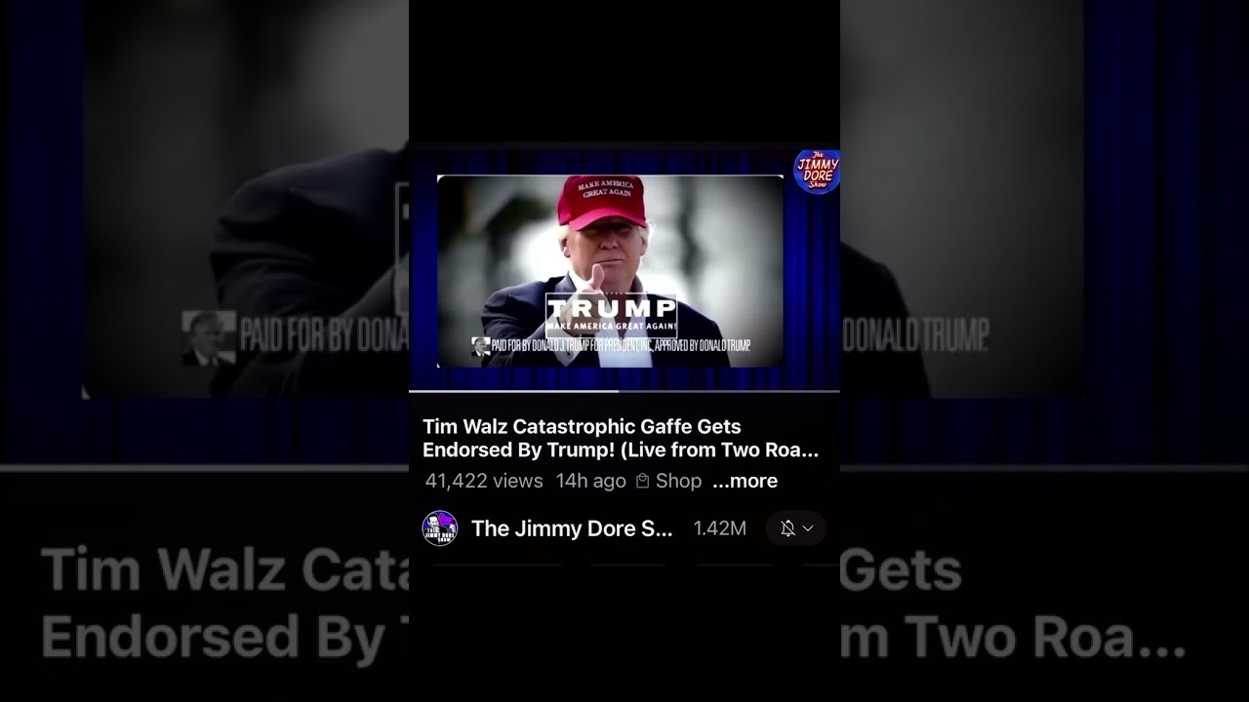Click the video title Tim Walz Catastrophic Gaffe
1249x702 pixels.
coord(621,439)
